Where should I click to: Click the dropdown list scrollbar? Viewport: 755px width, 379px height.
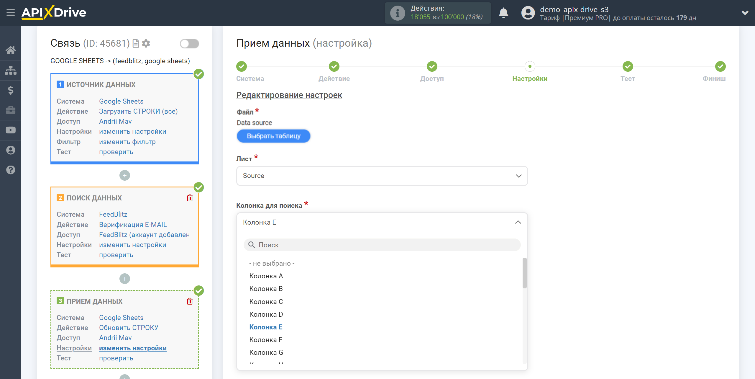pos(524,273)
